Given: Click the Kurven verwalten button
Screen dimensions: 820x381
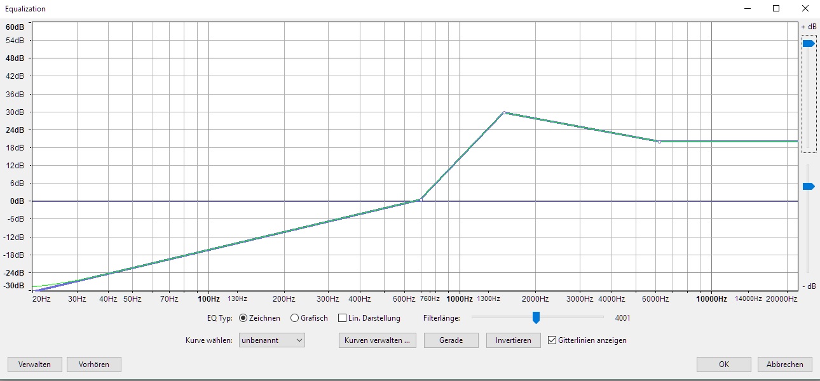Looking at the screenshot, I should click(x=378, y=340).
